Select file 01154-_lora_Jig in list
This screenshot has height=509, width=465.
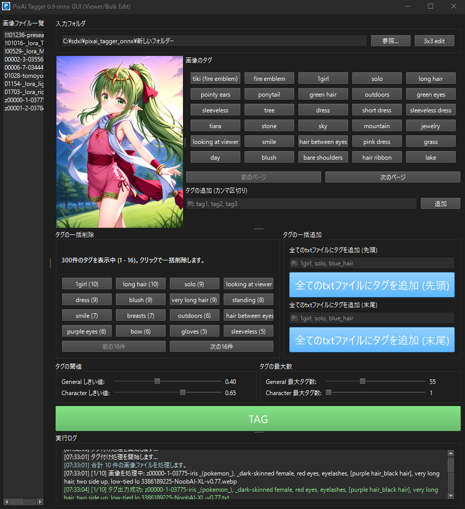point(24,84)
